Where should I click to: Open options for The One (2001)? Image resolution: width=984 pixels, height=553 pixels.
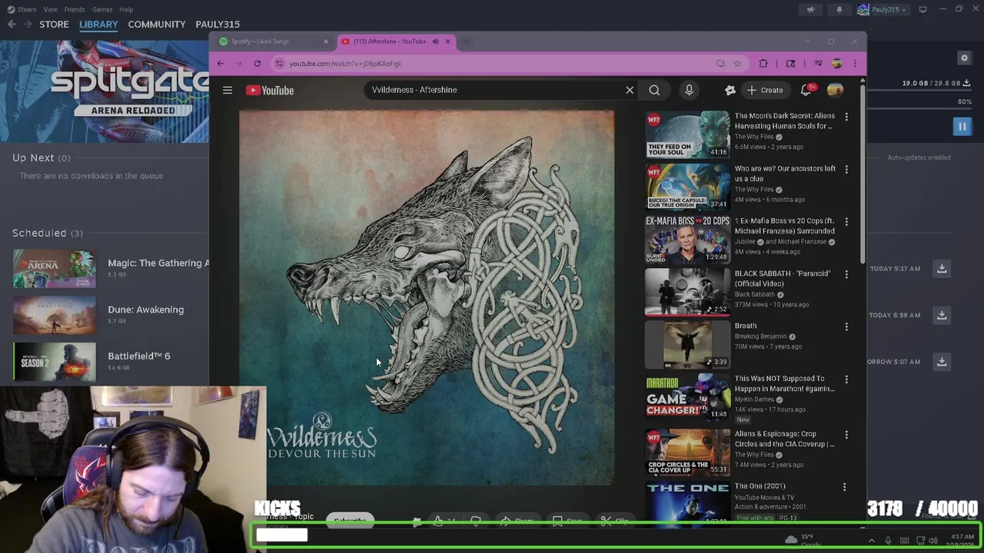click(x=844, y=487)
